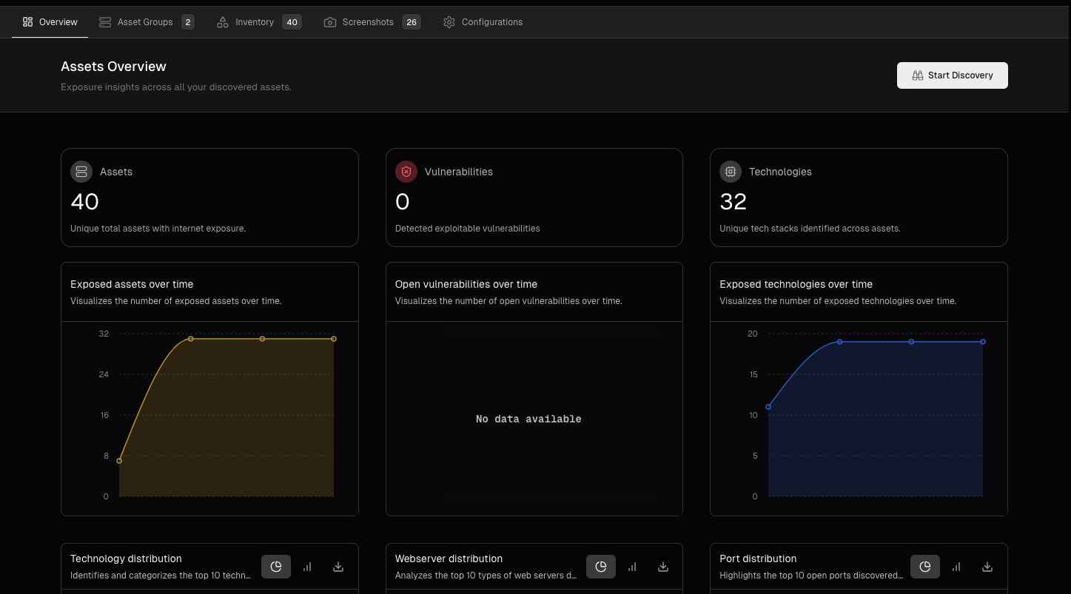Image resolution: width=1071 pixels, height=594 pixels.
Task: Click the 'Open vulnerabilities over time' title
Action: point(466,284)
